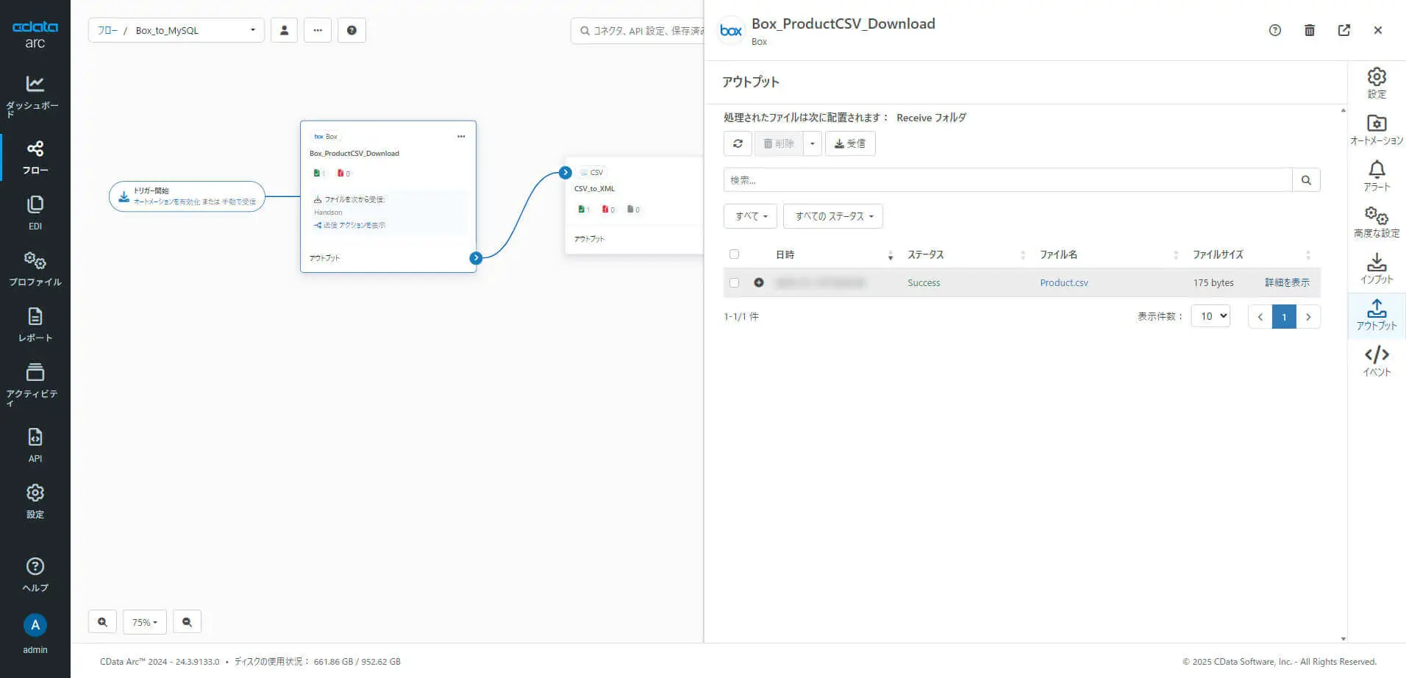Go to the previous page of results
The height and width of the screenshot is (678, 1406).
tap(1260, 316)
